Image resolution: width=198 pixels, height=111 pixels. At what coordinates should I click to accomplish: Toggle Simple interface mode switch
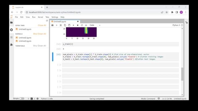pos(22,99)
